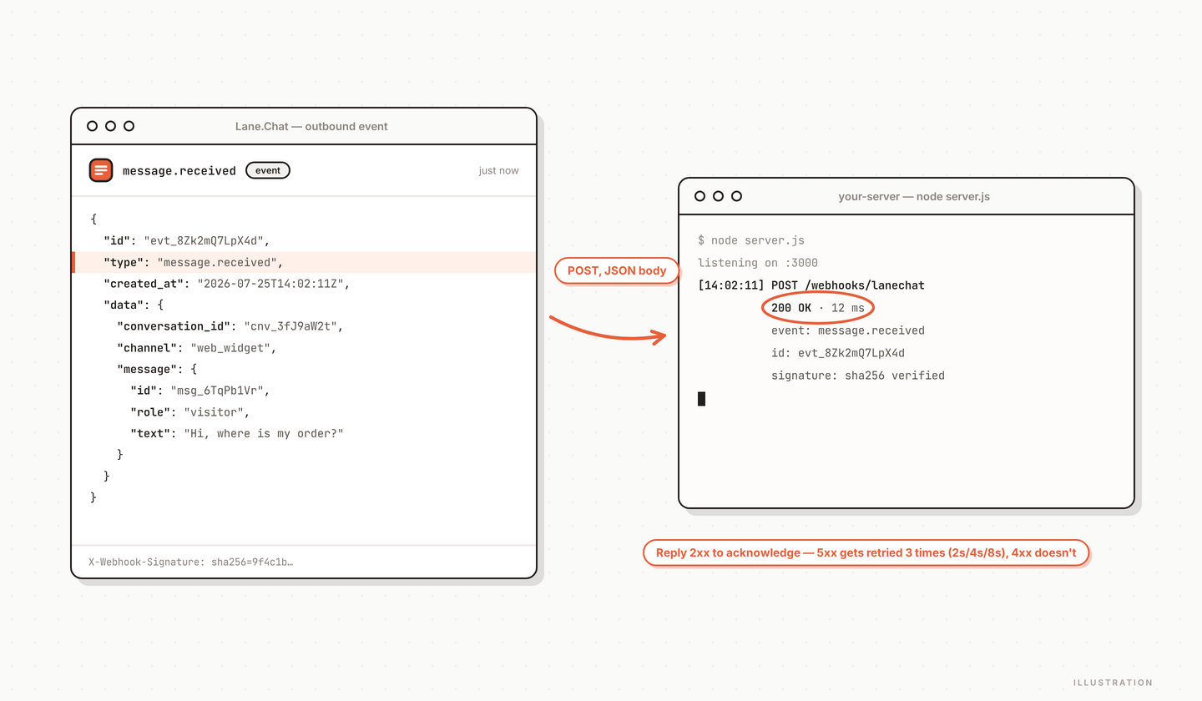
Task: Click first window dot in Lane.Chat window
Action: point(92,126)
